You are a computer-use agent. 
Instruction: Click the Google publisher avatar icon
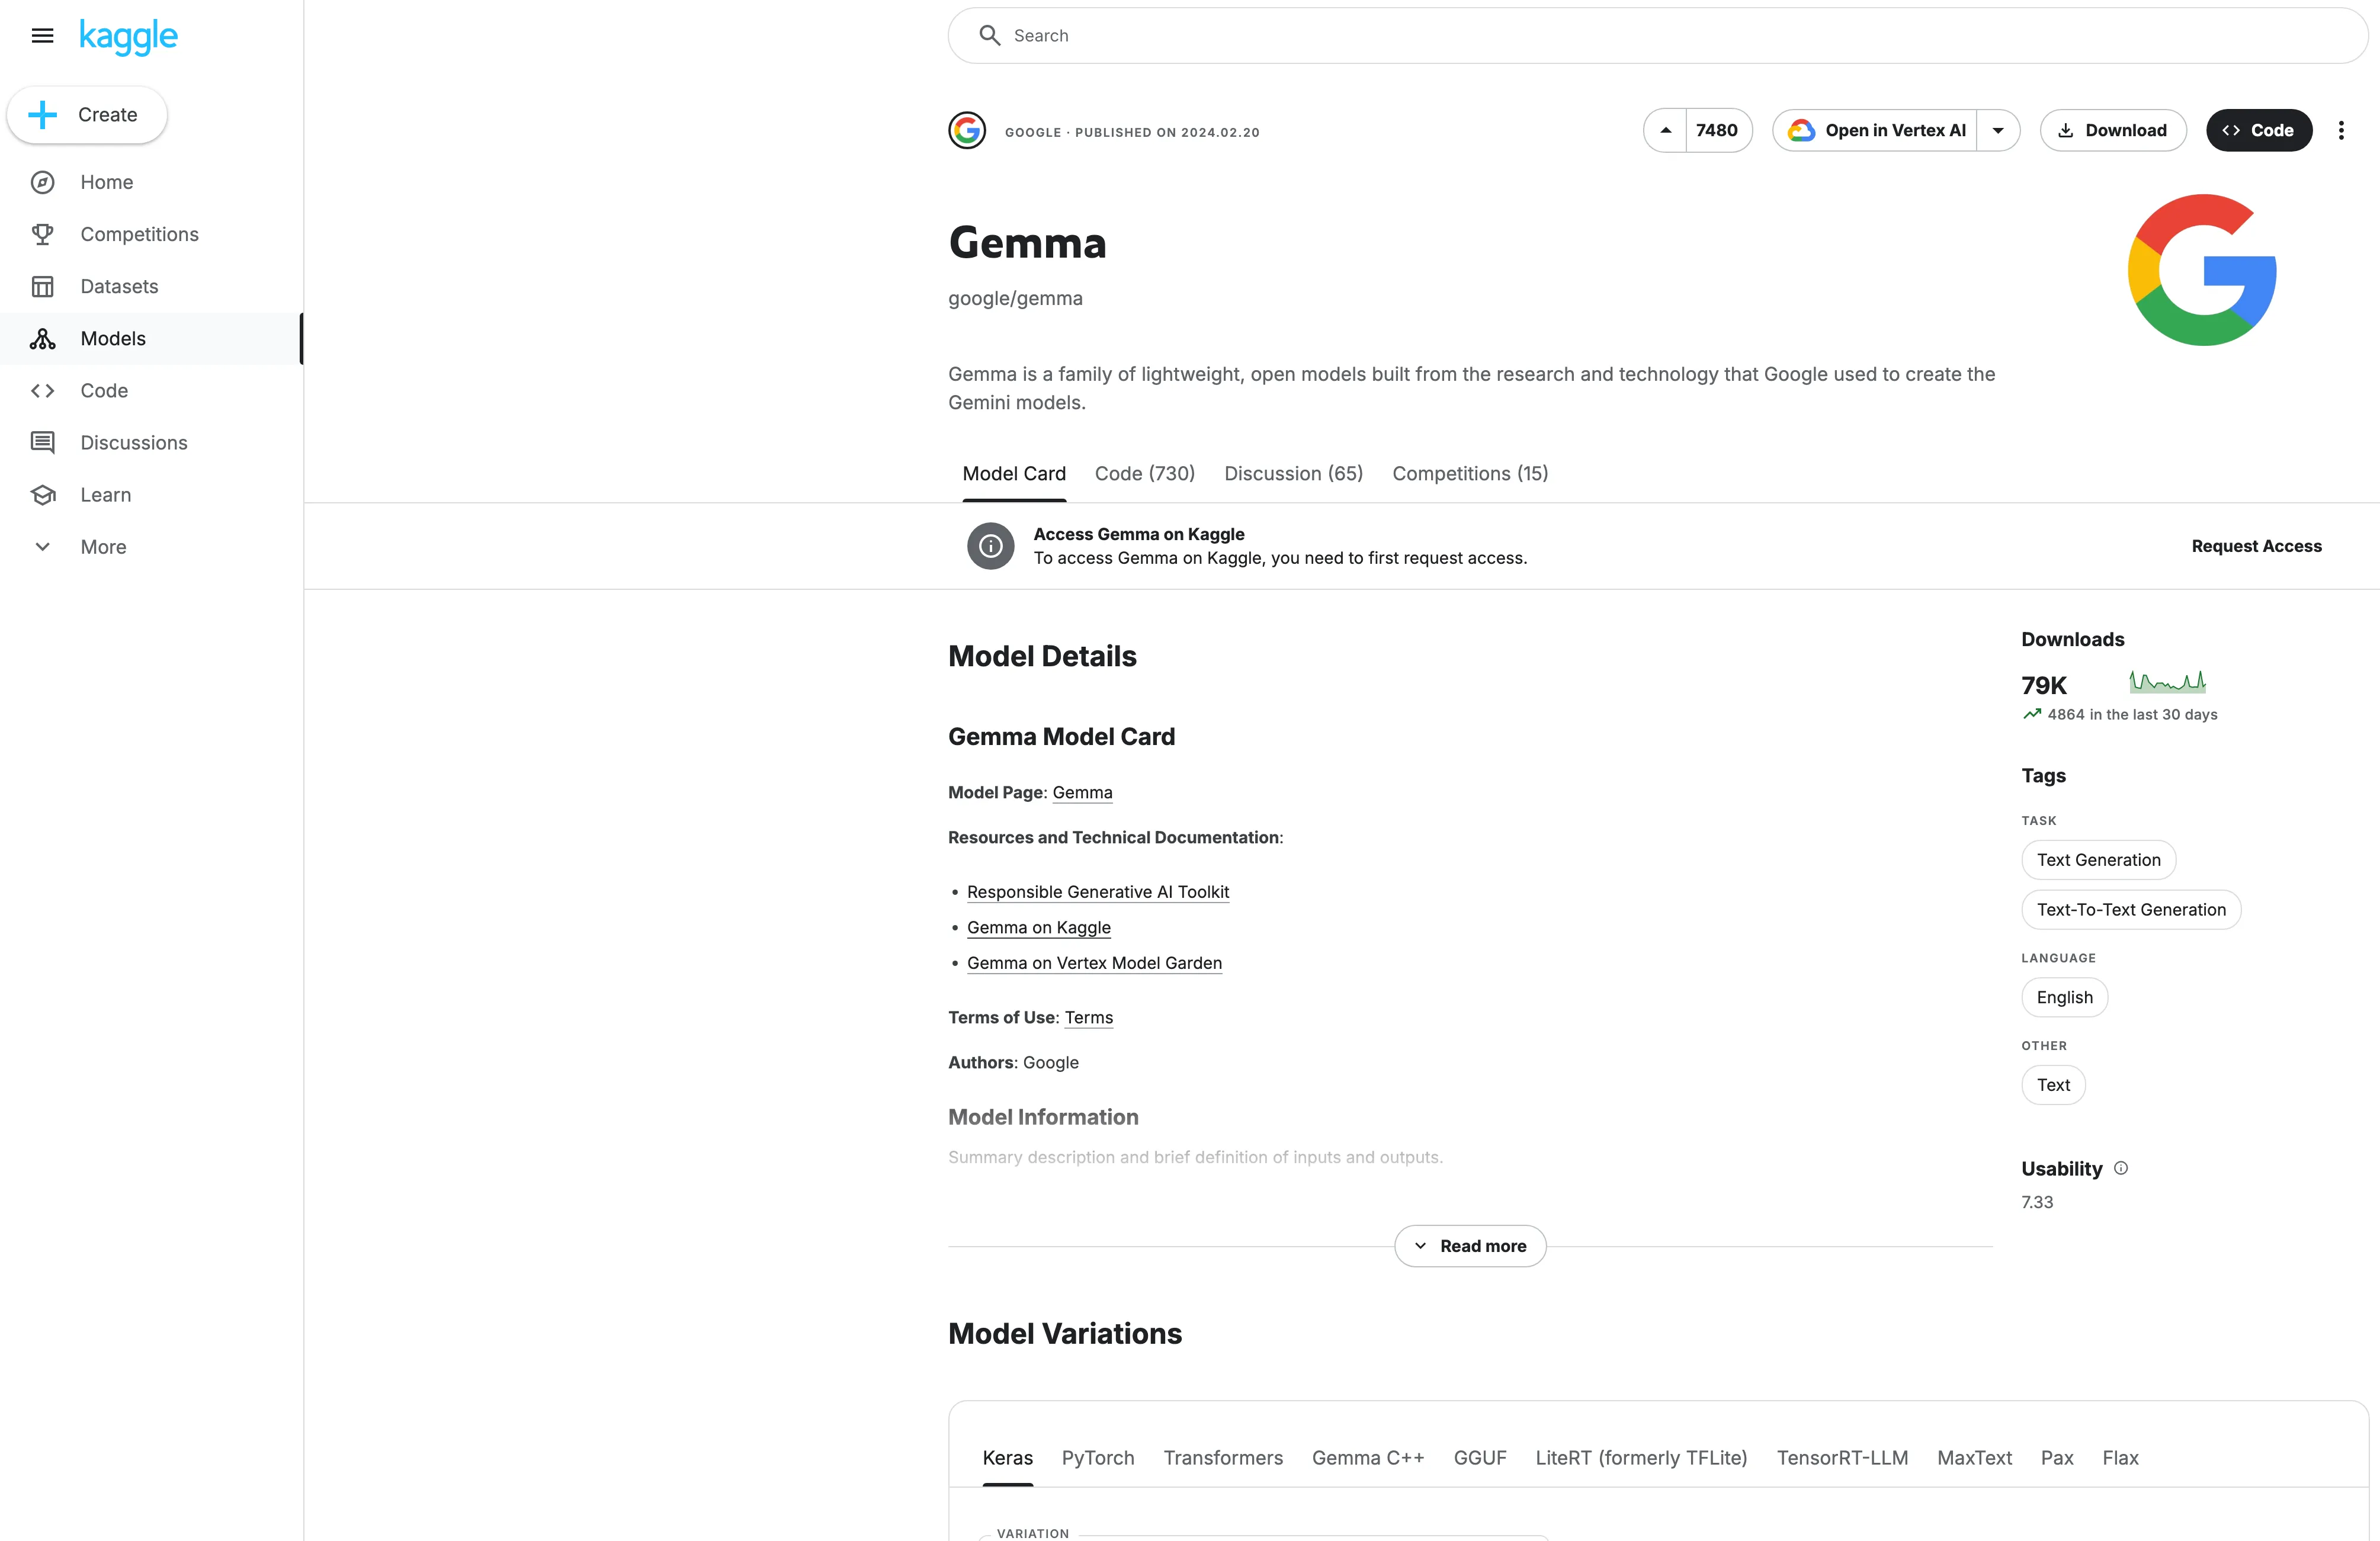click(967, 131)
